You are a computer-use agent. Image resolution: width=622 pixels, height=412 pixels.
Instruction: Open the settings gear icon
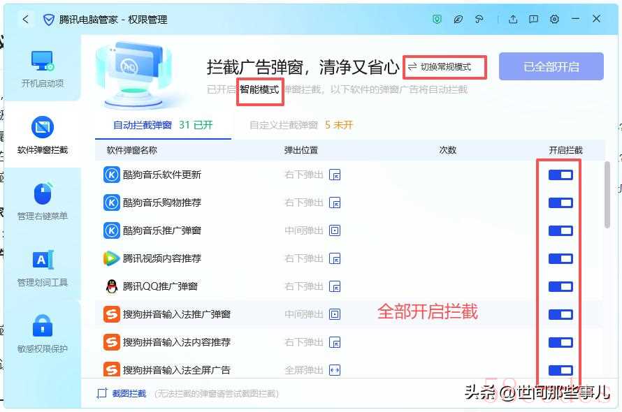(x=555, y=19)
